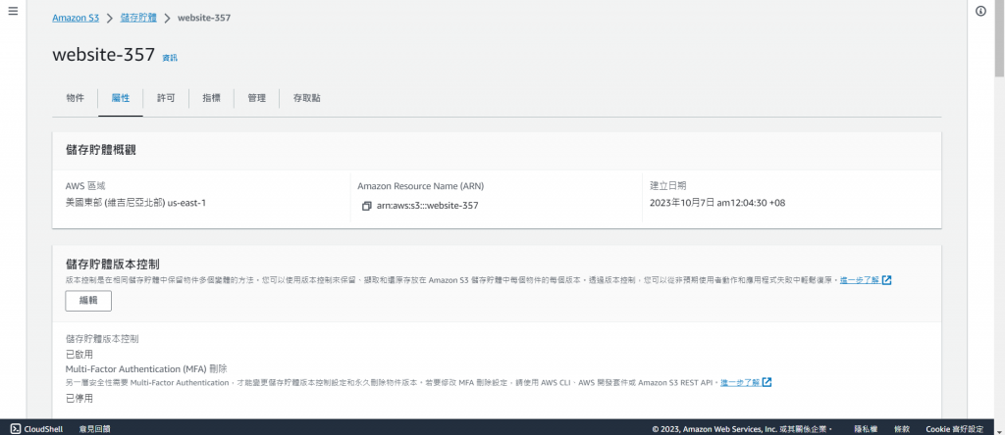Switch to the 物件 tab

click(75, 99)
